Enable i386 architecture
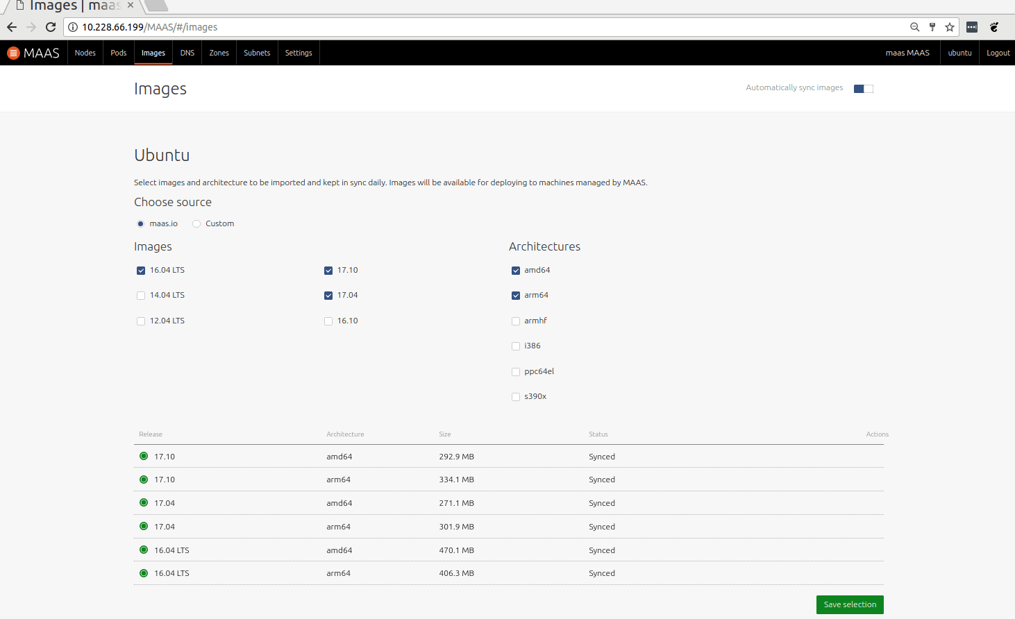 point(516,346)
